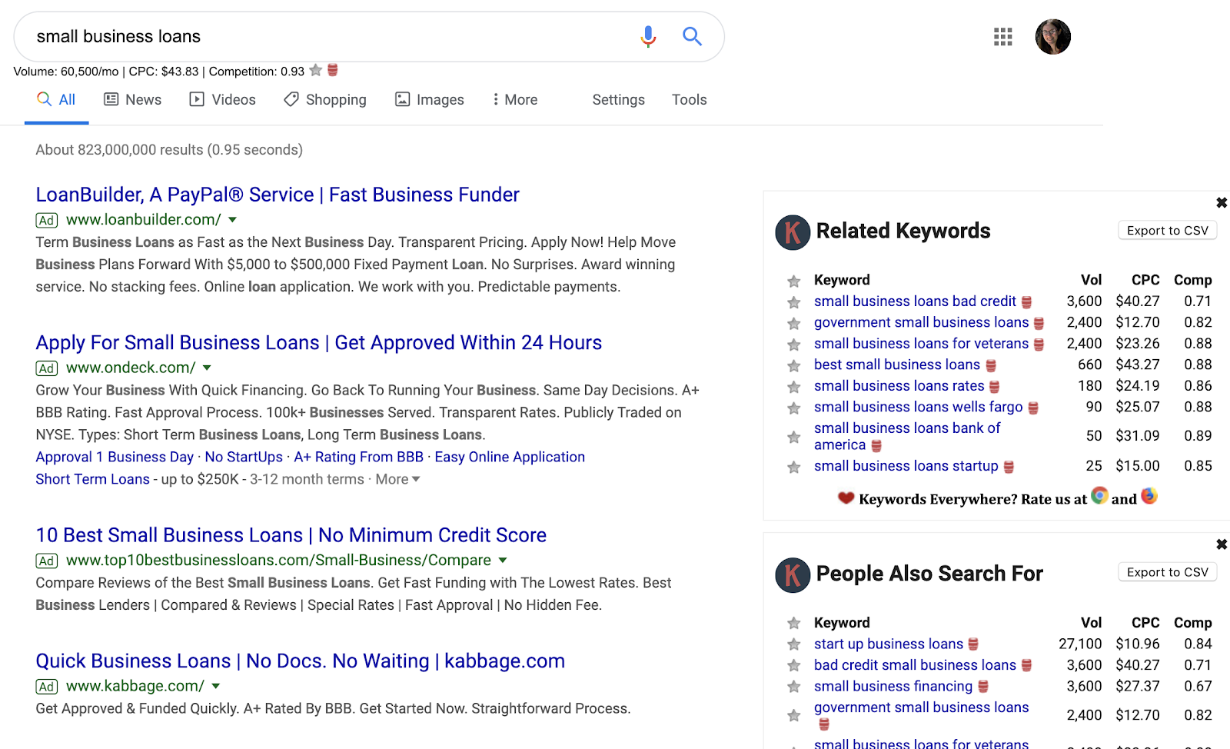This screenshot has width=1230, height=749.
Task: Expand dropdown arrow next to www.ondeck.com
Action: 207,368
